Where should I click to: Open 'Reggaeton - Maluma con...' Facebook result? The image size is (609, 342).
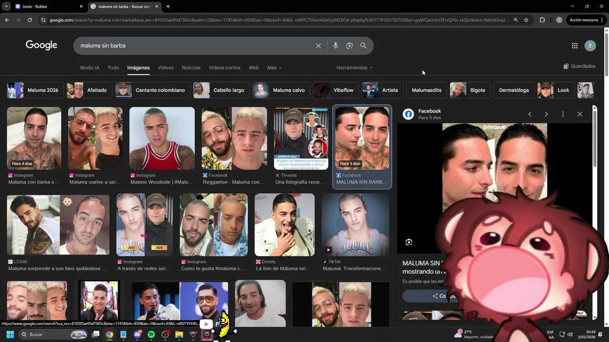234,146
